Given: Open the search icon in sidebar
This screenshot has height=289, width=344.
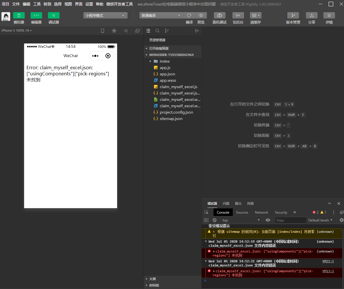Looking at the screenshot, I should coord(157,31).
